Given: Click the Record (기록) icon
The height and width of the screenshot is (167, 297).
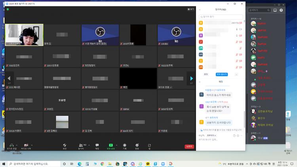Looking at the screenshot, I should click(x=125, y=145).
